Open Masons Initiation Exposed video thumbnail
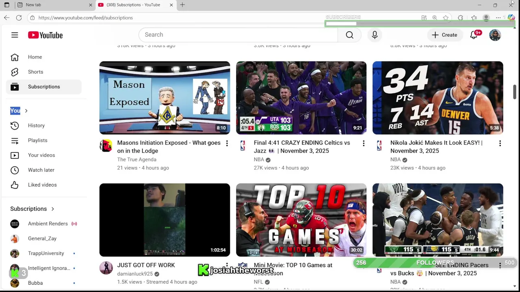520x292 pixels. [x=165, y=98]
